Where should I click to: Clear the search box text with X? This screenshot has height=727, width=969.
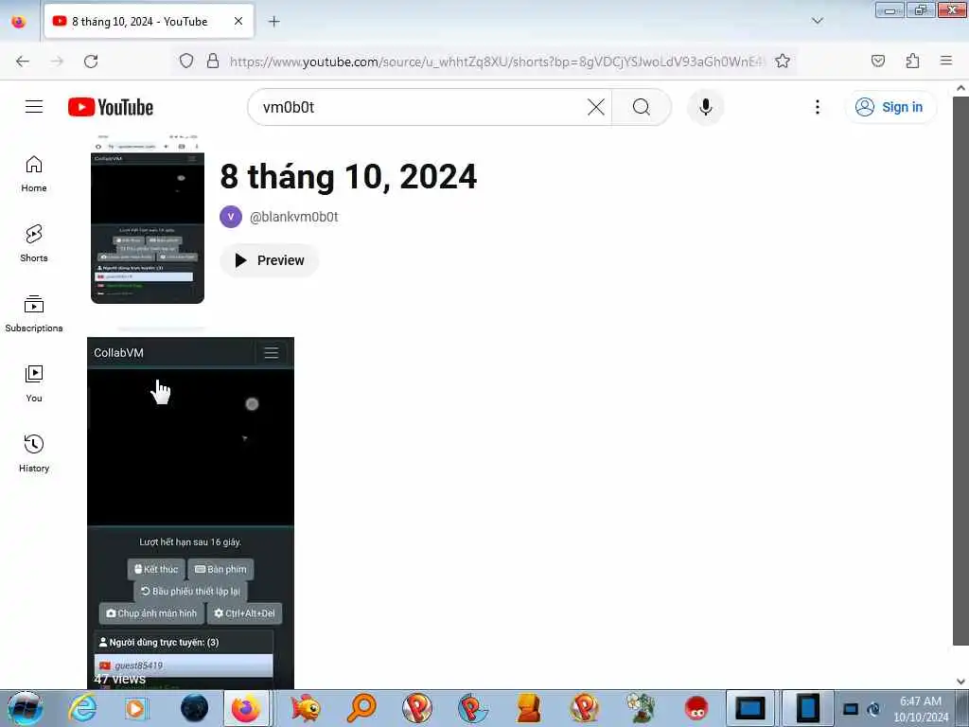click(x=596, y=107)
